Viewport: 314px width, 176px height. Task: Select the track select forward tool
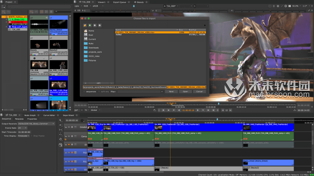point(61,125)
